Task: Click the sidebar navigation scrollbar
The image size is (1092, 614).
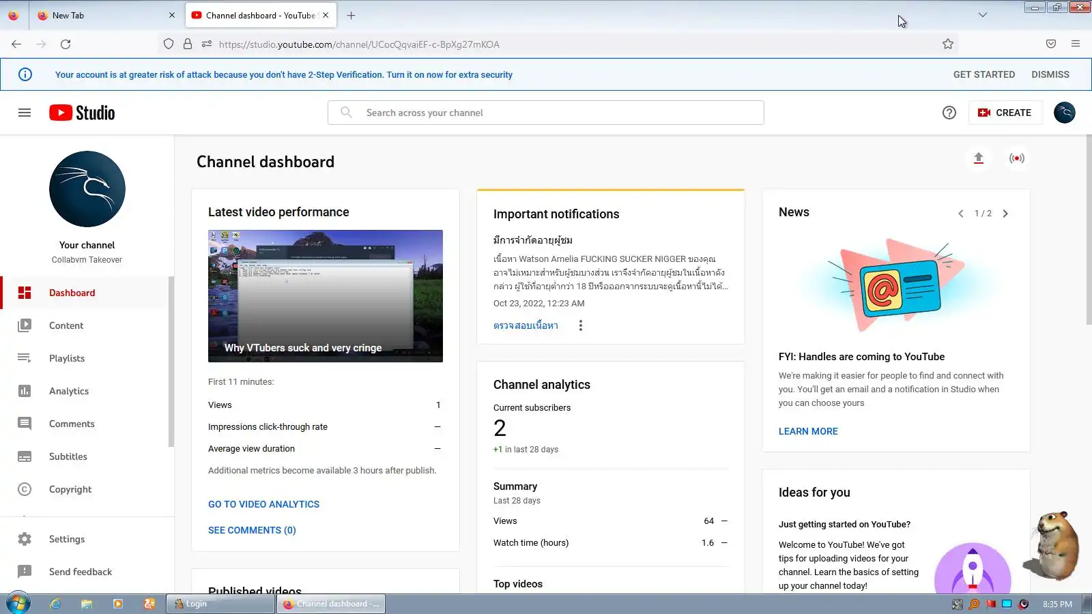Action: [x=171, y=362]
